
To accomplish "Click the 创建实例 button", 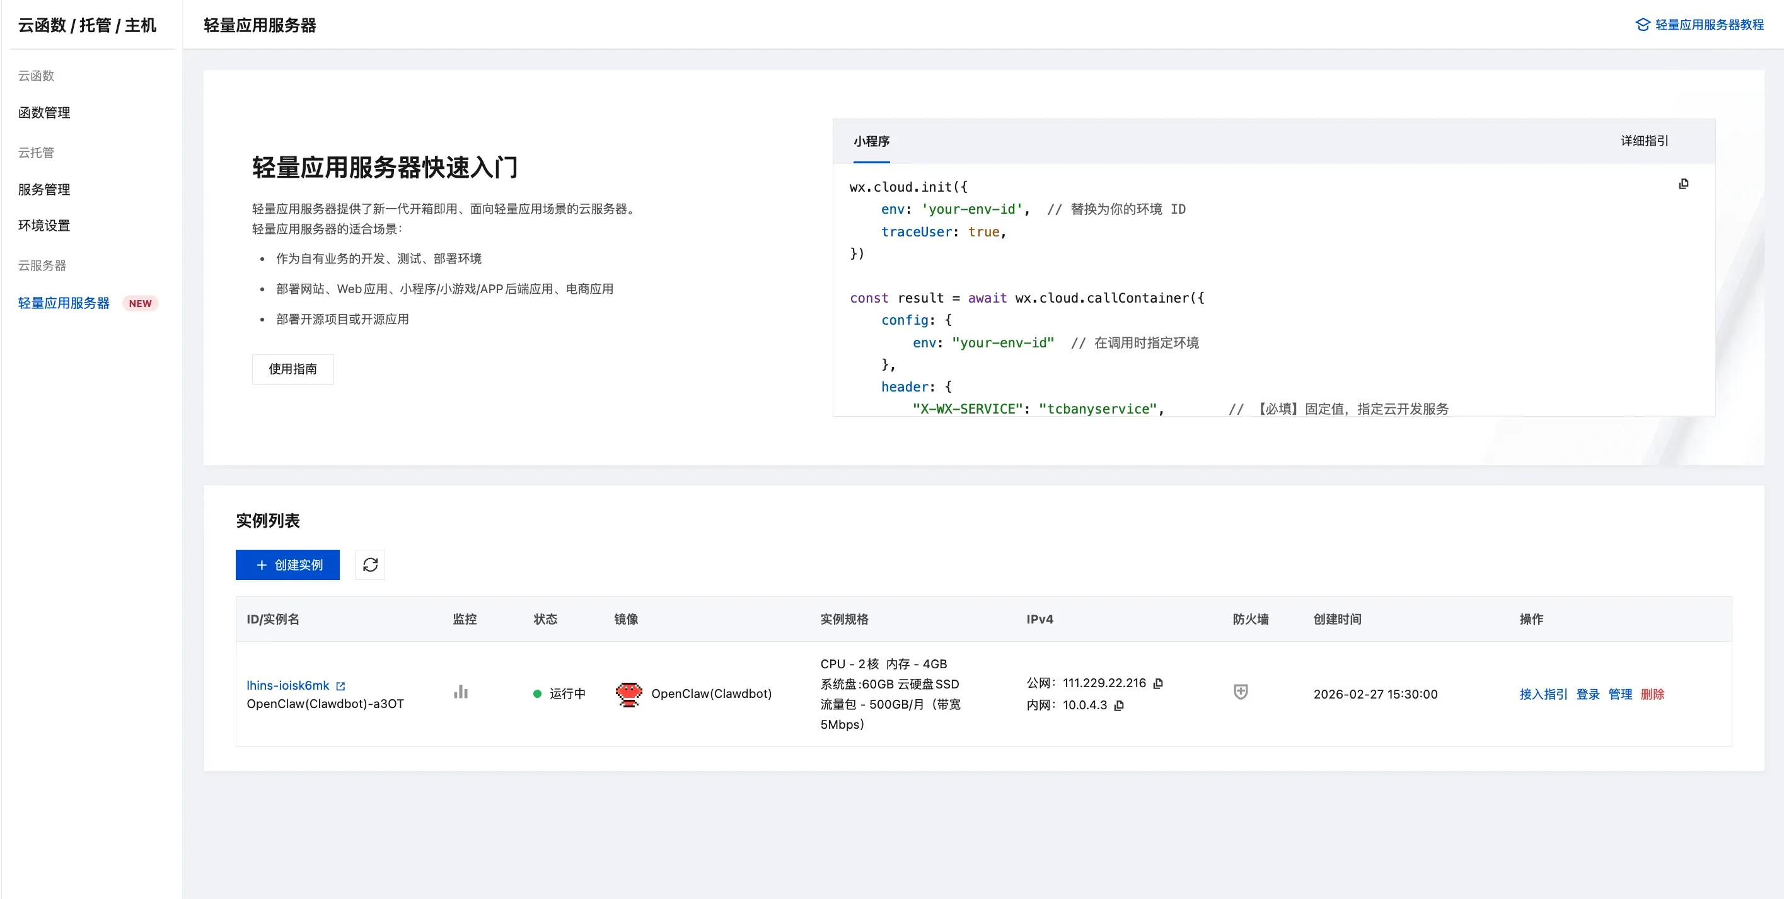I will click(287, 565).
